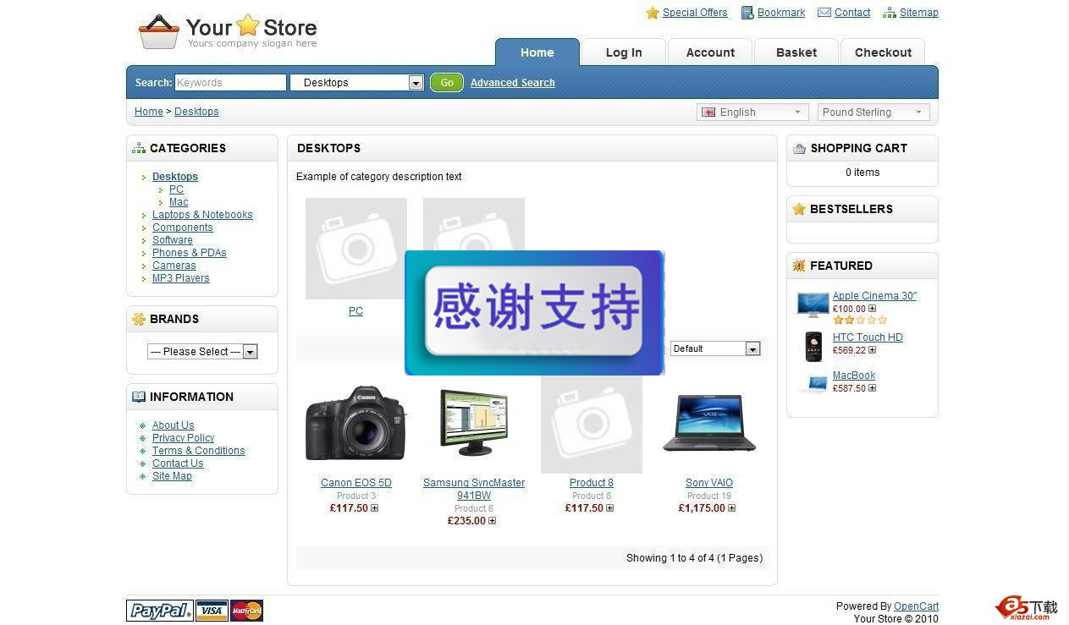Open the Terms & Conditions link
This screenshot has width=1069, height=625.
(x=199, y=451)
